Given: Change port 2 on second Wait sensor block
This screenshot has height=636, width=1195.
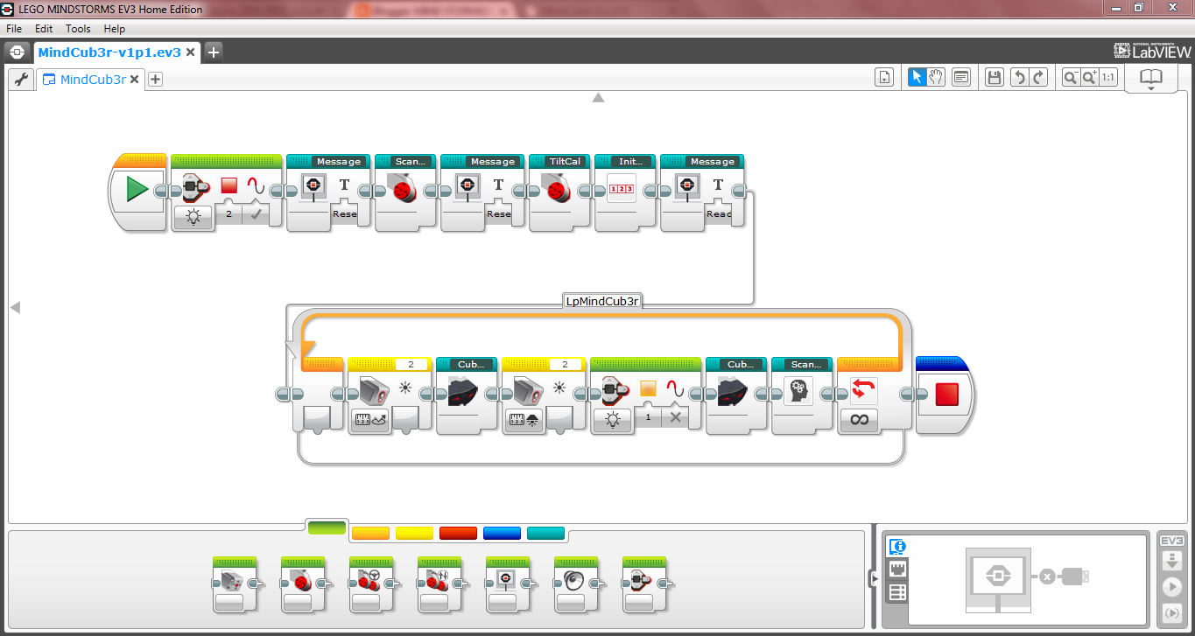Looking at the screenshot, I should tap(565, 364).
